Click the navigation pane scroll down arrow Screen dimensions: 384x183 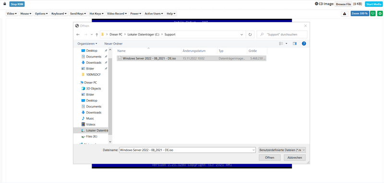coord(110,141)
